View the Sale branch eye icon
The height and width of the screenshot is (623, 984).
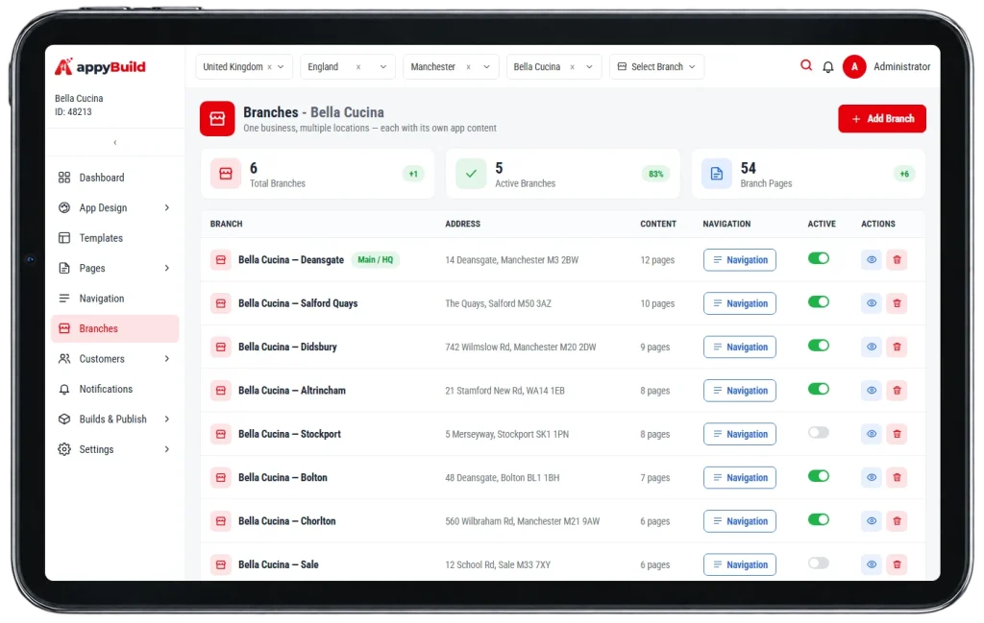(872, 564)
